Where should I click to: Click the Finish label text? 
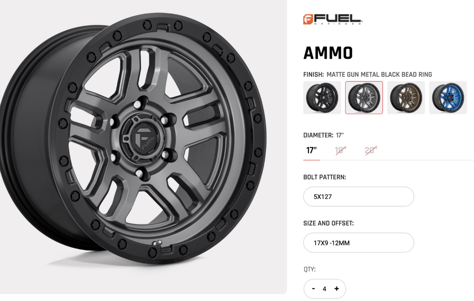click(313, 74)
